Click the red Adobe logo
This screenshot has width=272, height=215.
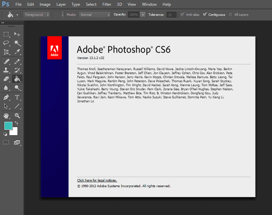[x=54, y=48]
